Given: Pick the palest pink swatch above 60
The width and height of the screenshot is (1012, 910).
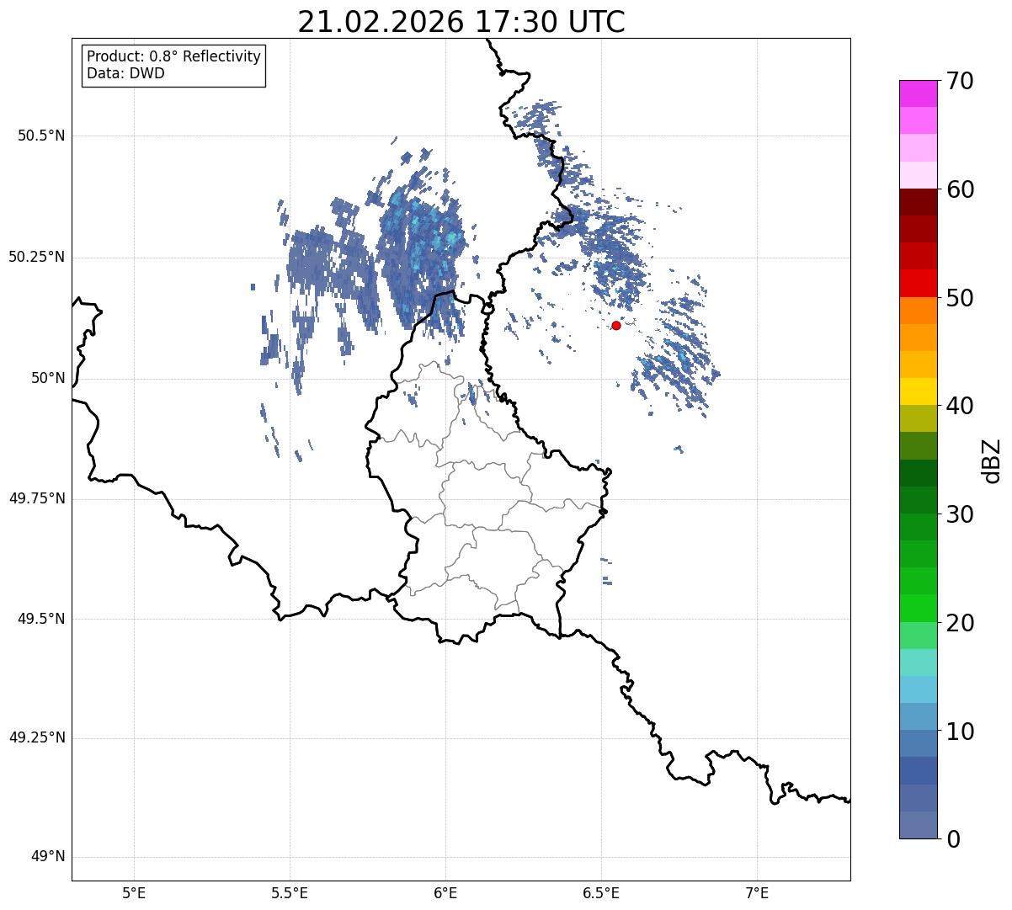Looking at the screenshot, I should tap(918, 175).
